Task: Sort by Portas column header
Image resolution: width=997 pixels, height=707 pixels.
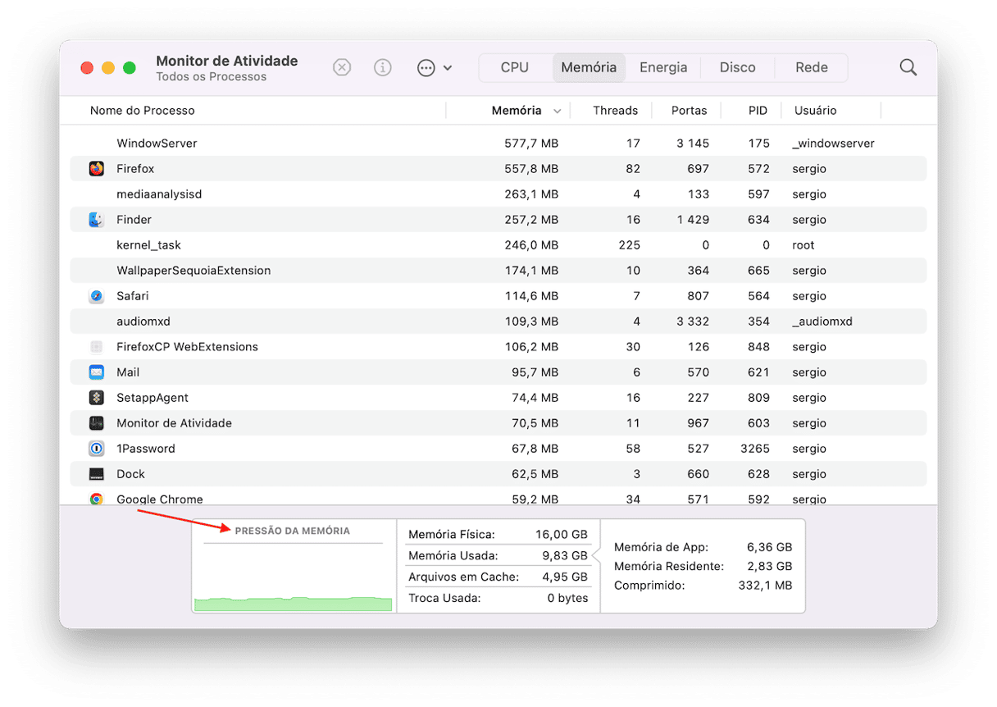Action: [x=689, y=111]
